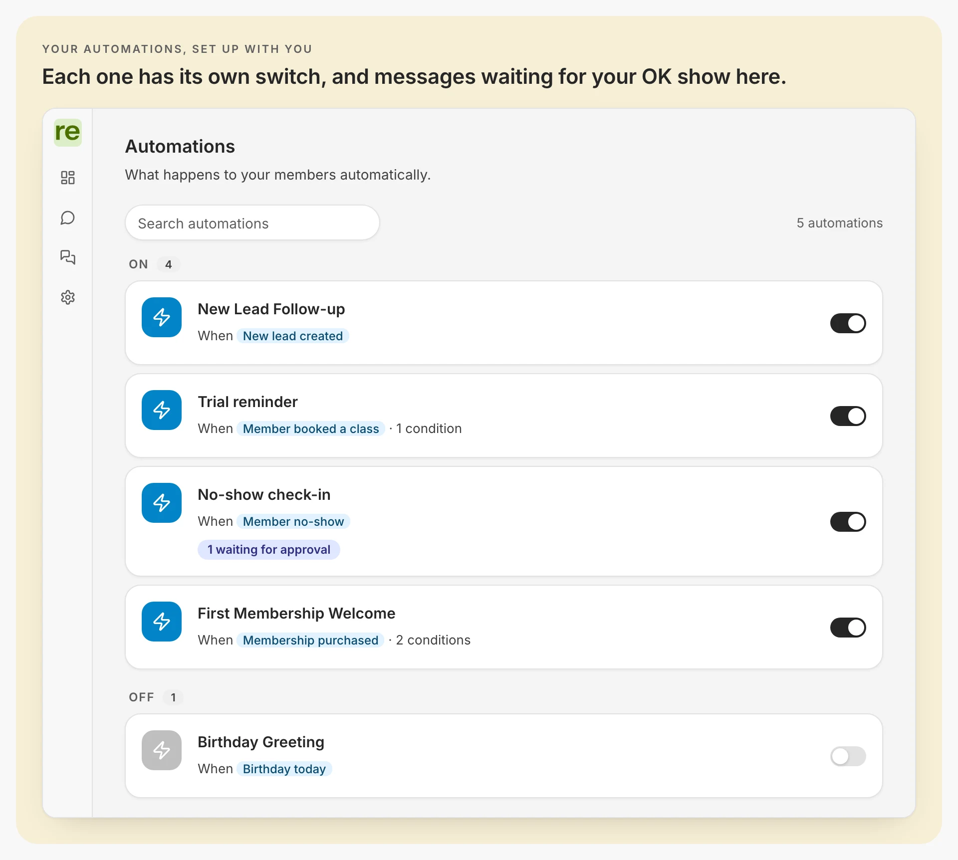Open the '1 waiting for approval' badge
This screenshot has width=958, height=860.
click(269, 550)
